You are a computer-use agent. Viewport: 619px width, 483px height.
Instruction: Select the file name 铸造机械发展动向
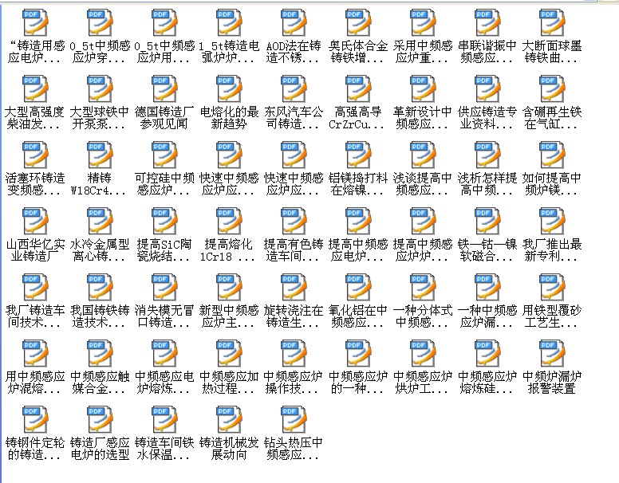pyautogui.click(x=229, y=449)
